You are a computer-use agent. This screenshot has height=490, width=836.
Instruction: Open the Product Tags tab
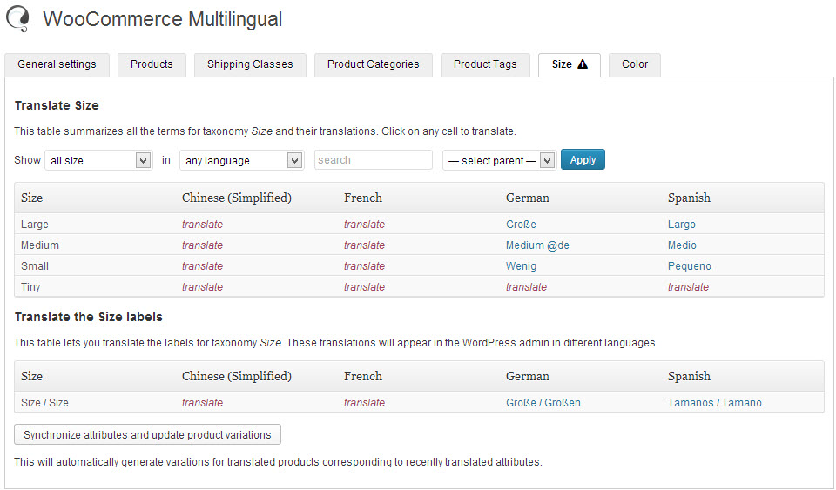click(x=485, y=64)
